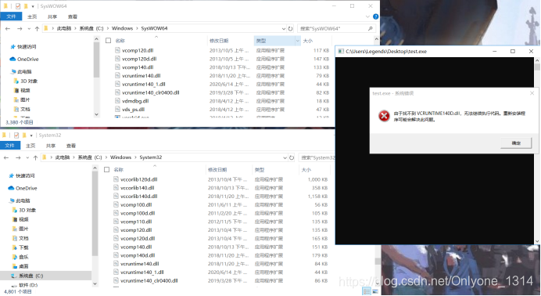Click Windows breadcrumb in SysWOW64 address bar

pyautogui.click(x=122, y=28)
